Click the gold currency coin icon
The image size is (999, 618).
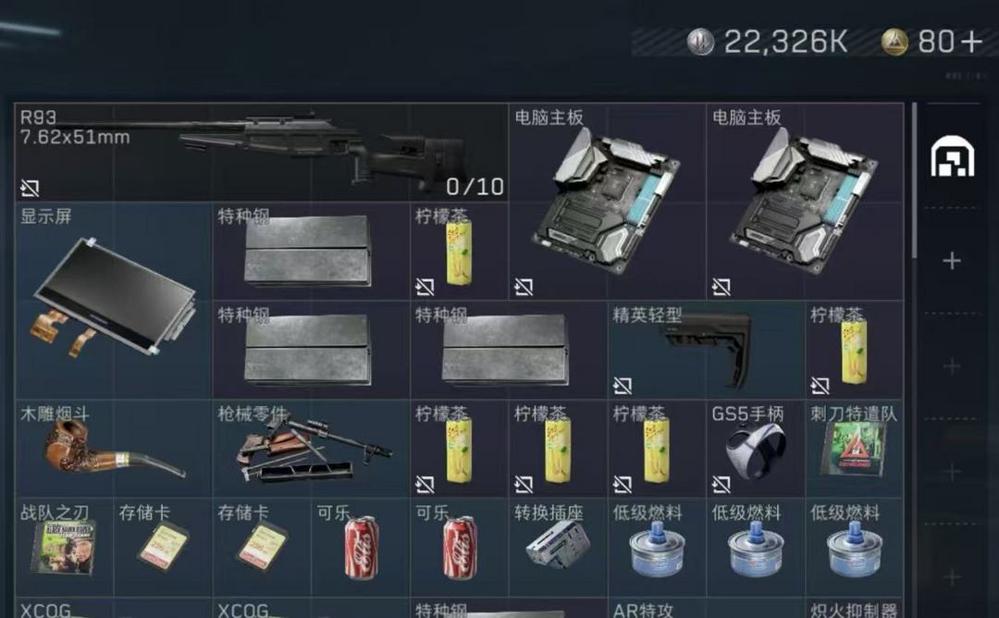point(894,42)
